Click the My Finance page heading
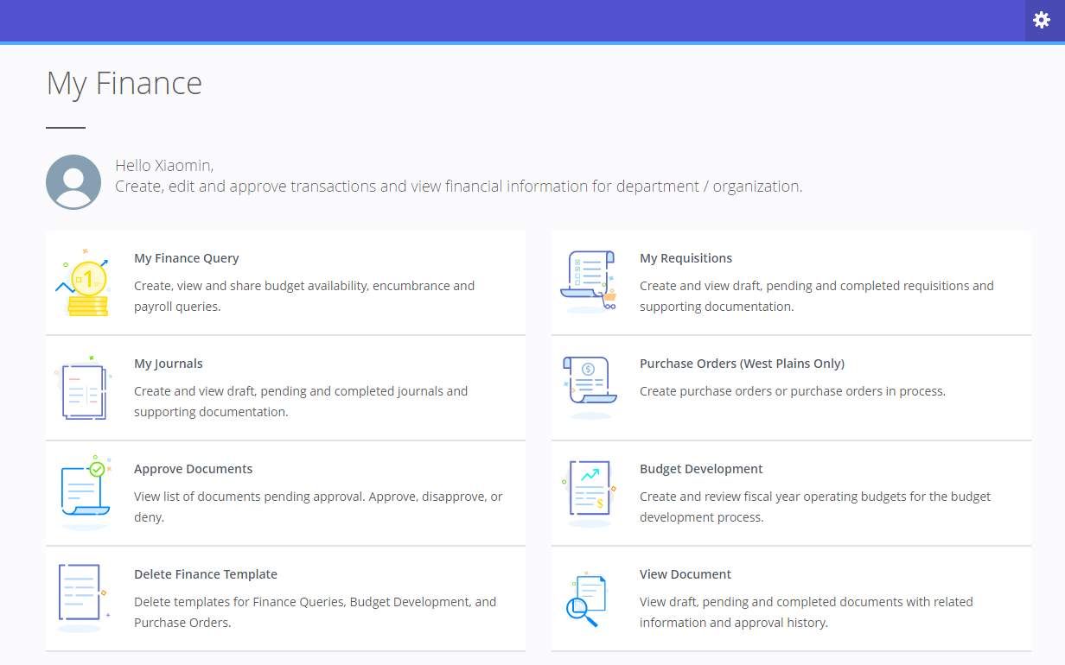Screen dimensions: 1065x665 (x=124, y=83)
